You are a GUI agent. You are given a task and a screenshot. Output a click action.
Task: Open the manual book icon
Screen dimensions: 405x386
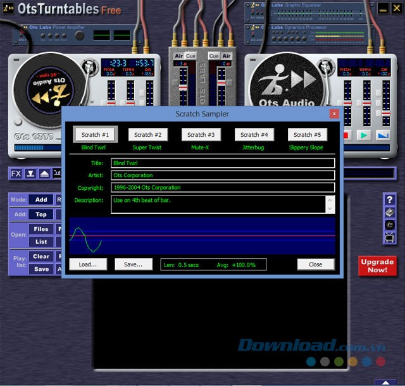point(390,213)
